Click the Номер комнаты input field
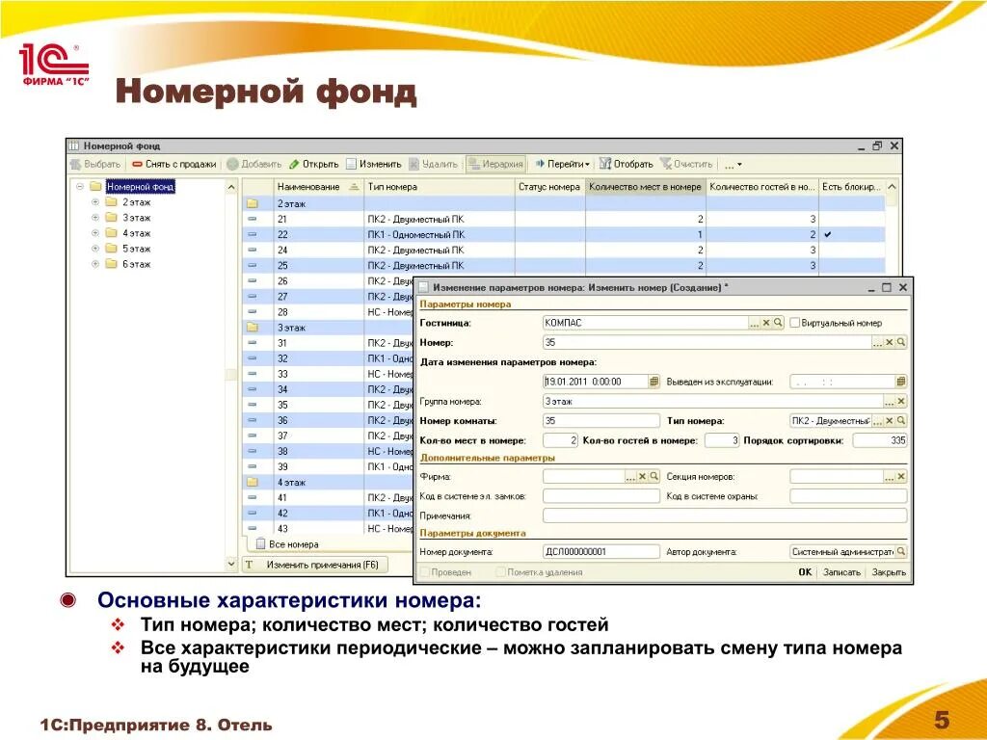The height and width of the screenshot is (740, 987). pos(601,421)
